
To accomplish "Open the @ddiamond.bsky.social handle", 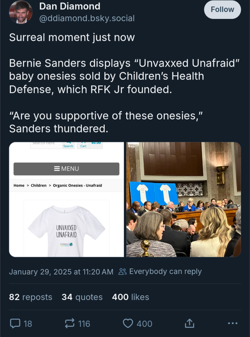I will pyautogui.click(x=87, y=18).
